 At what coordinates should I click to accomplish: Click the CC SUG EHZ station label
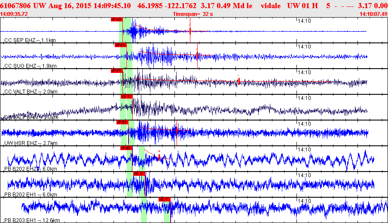click(x=30, y=66)
